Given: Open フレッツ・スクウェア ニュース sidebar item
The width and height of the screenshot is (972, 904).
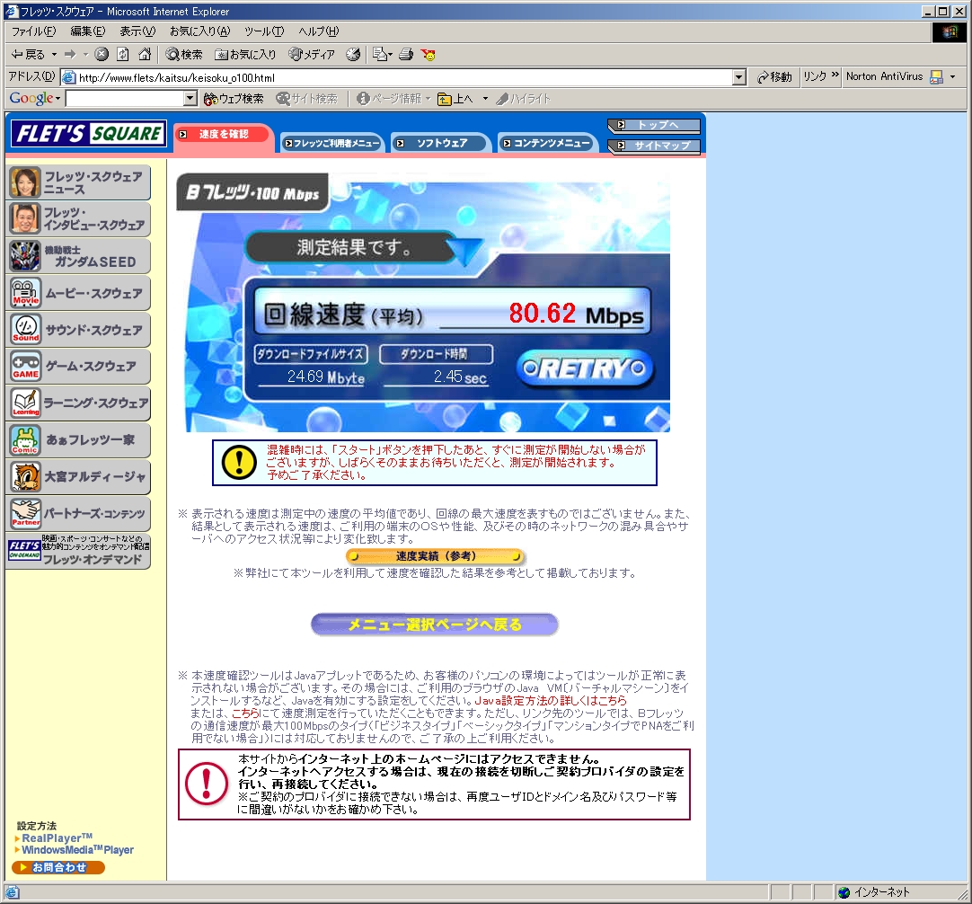Looking at the screenshot, I should pos(78,183).
